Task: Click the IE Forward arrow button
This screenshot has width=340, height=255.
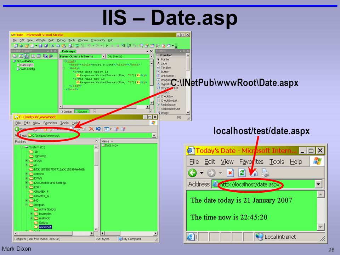Action: tap(211, 173)
